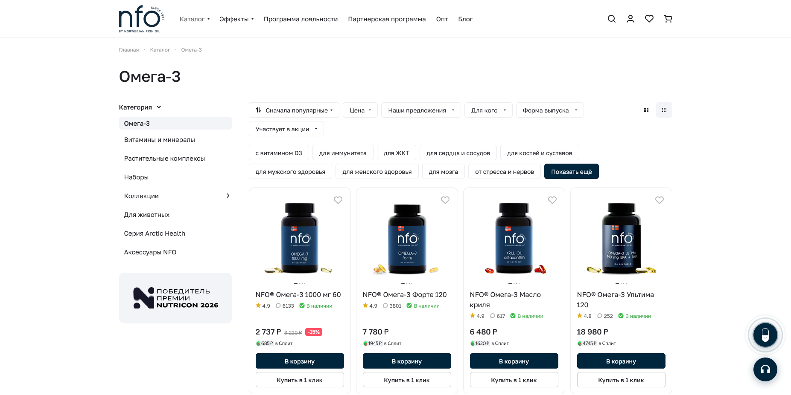791x395 pixels.
Task: Open Наши предложения filter dropdown
Action: tap(421, 110)
